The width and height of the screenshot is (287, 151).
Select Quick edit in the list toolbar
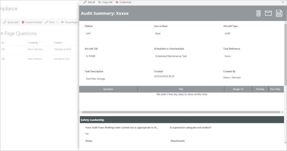(x=11, y=22)
